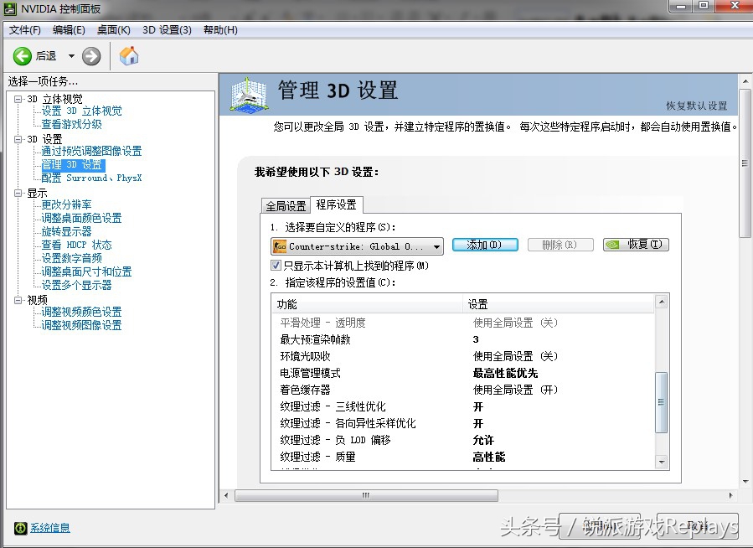Viewport: 753px width, 548px height.
Task: Click the 系统信息 icon at bottom left
Action: tap(18, 527)
